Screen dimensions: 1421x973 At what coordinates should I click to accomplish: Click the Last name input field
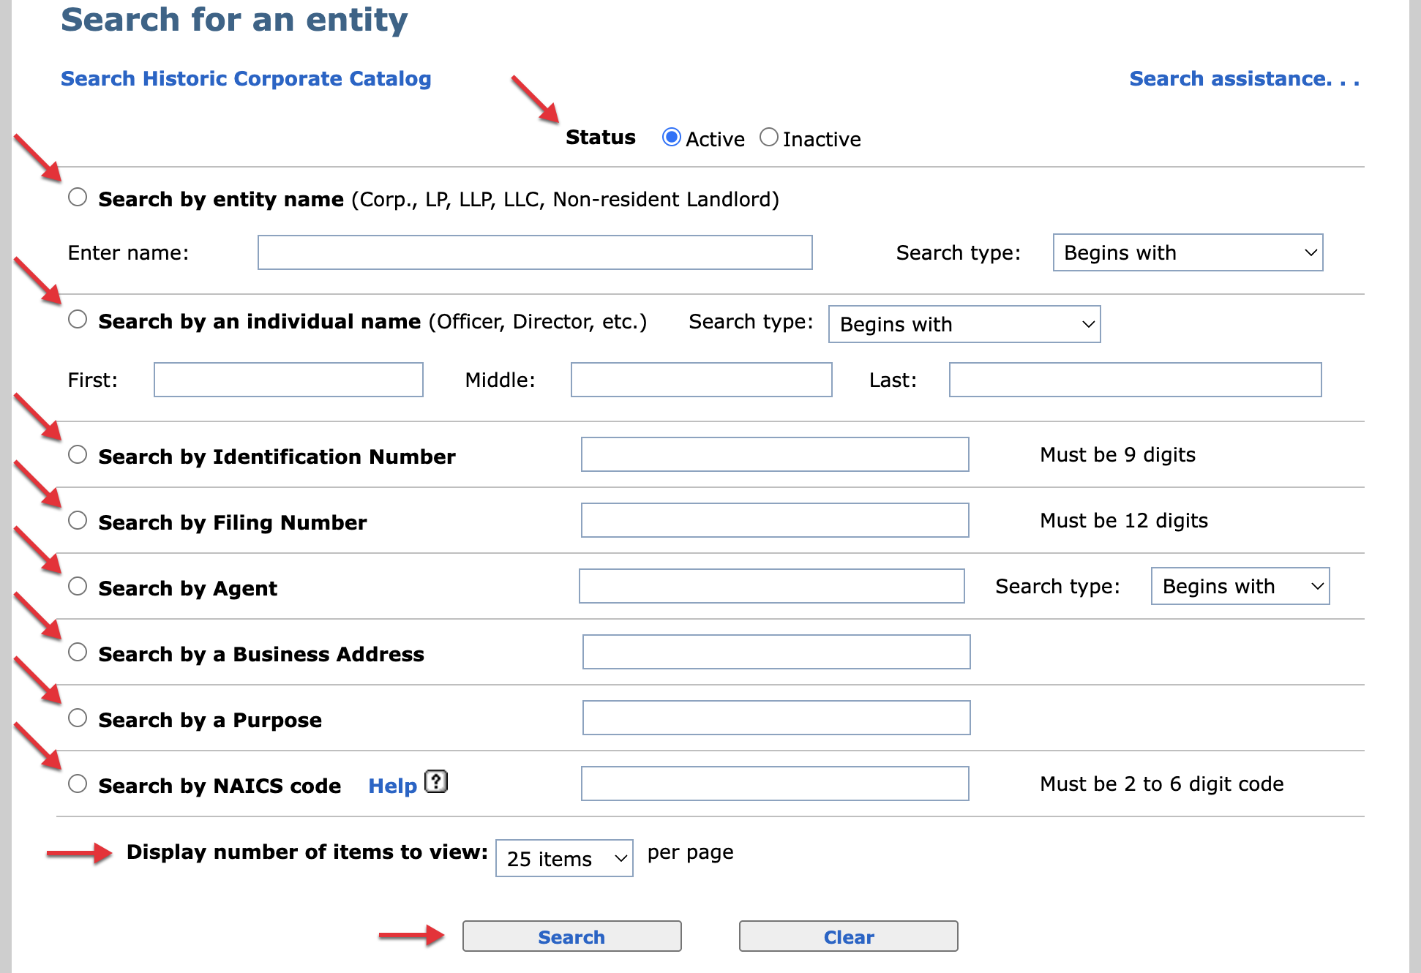pyautogui.click(x=1135, y=380)
